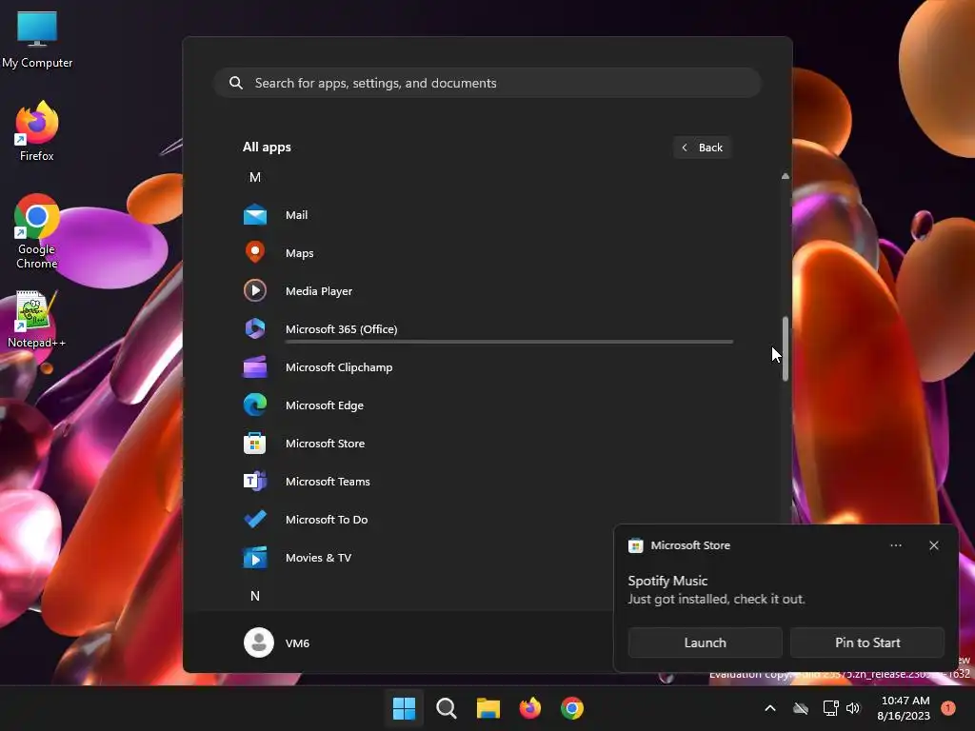Click the Start menu search box
The height and width of the screenshot is (731, 975).
click(488, 83)
